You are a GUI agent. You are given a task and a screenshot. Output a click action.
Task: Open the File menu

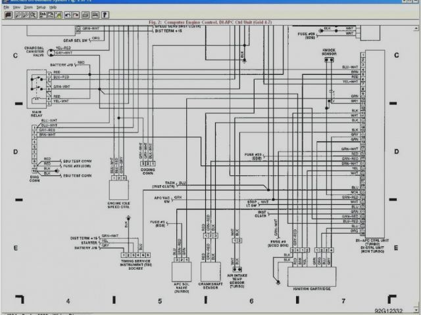click(x=7, y=7)
